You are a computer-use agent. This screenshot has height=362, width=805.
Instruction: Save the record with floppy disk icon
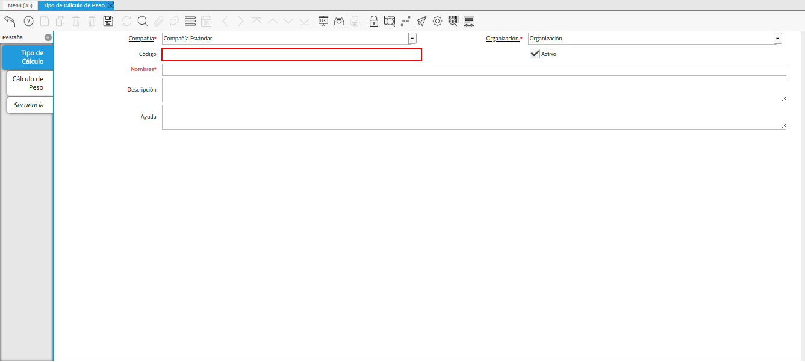[108, 21]
